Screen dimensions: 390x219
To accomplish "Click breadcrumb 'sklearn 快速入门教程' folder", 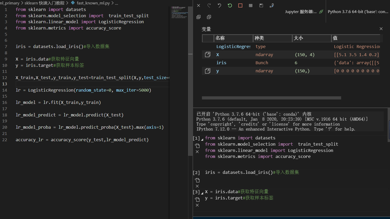I will 44,3.
